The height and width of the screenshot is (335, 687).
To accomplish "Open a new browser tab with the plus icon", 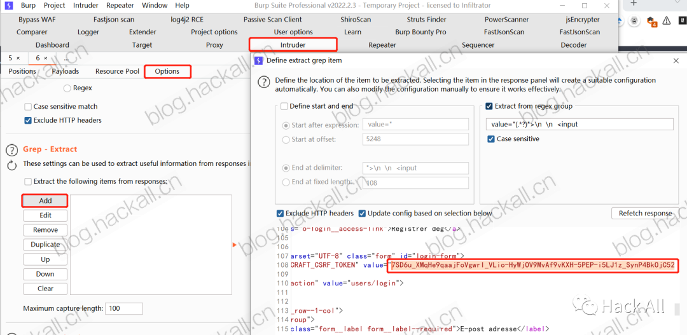I will (634, 3).
